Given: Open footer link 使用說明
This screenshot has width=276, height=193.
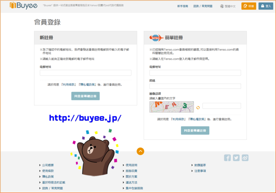Looking at the screenshot, I should point(131,165).
